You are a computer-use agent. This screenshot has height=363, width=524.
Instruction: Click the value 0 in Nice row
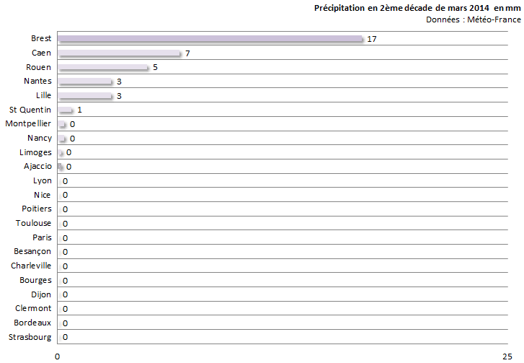(x=65, y=195)
